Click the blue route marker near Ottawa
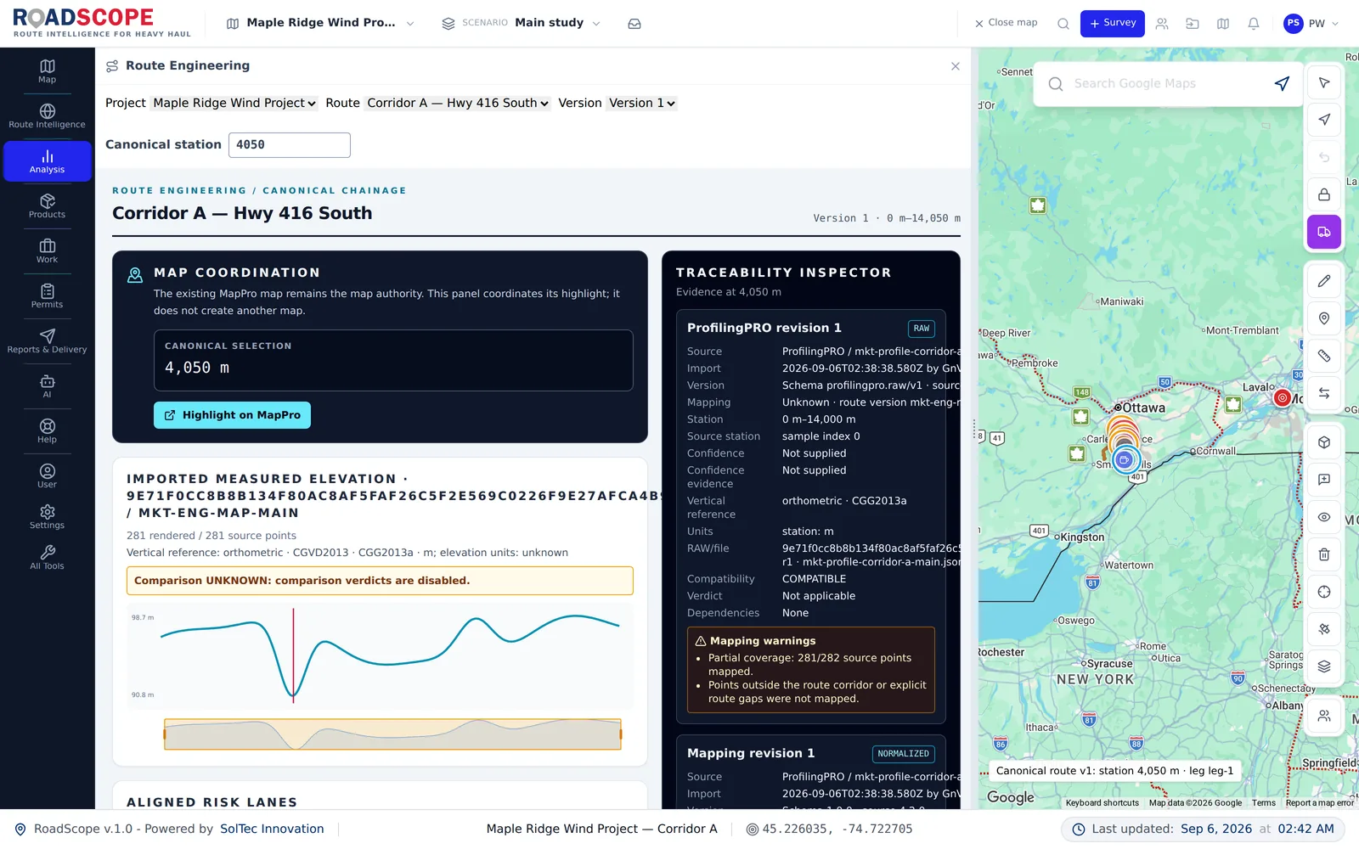 pos(1125,459)
